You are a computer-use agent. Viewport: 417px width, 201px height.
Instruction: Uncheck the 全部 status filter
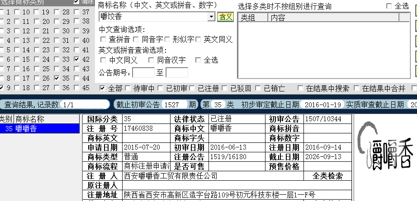coord(102,88)
